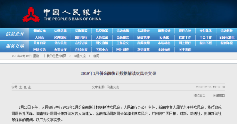Click the 信息公开 section header
Screen dimensions: 237x124
pyautogui.click(x=15, y=34)
